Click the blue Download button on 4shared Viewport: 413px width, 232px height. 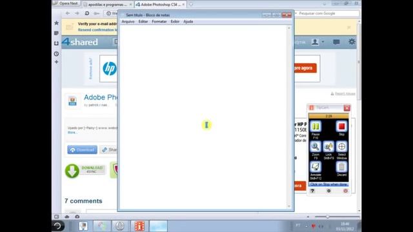[x=82, y=150]
